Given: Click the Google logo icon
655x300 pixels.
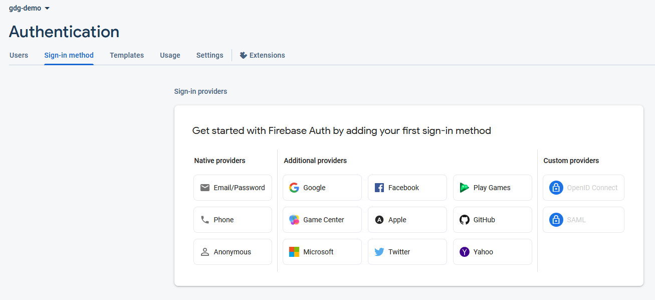Looking at the screenshot, I should click(294, 188).
